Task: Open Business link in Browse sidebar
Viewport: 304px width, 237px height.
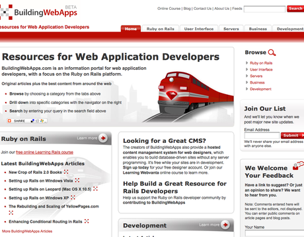Action: tap(257, 82)
